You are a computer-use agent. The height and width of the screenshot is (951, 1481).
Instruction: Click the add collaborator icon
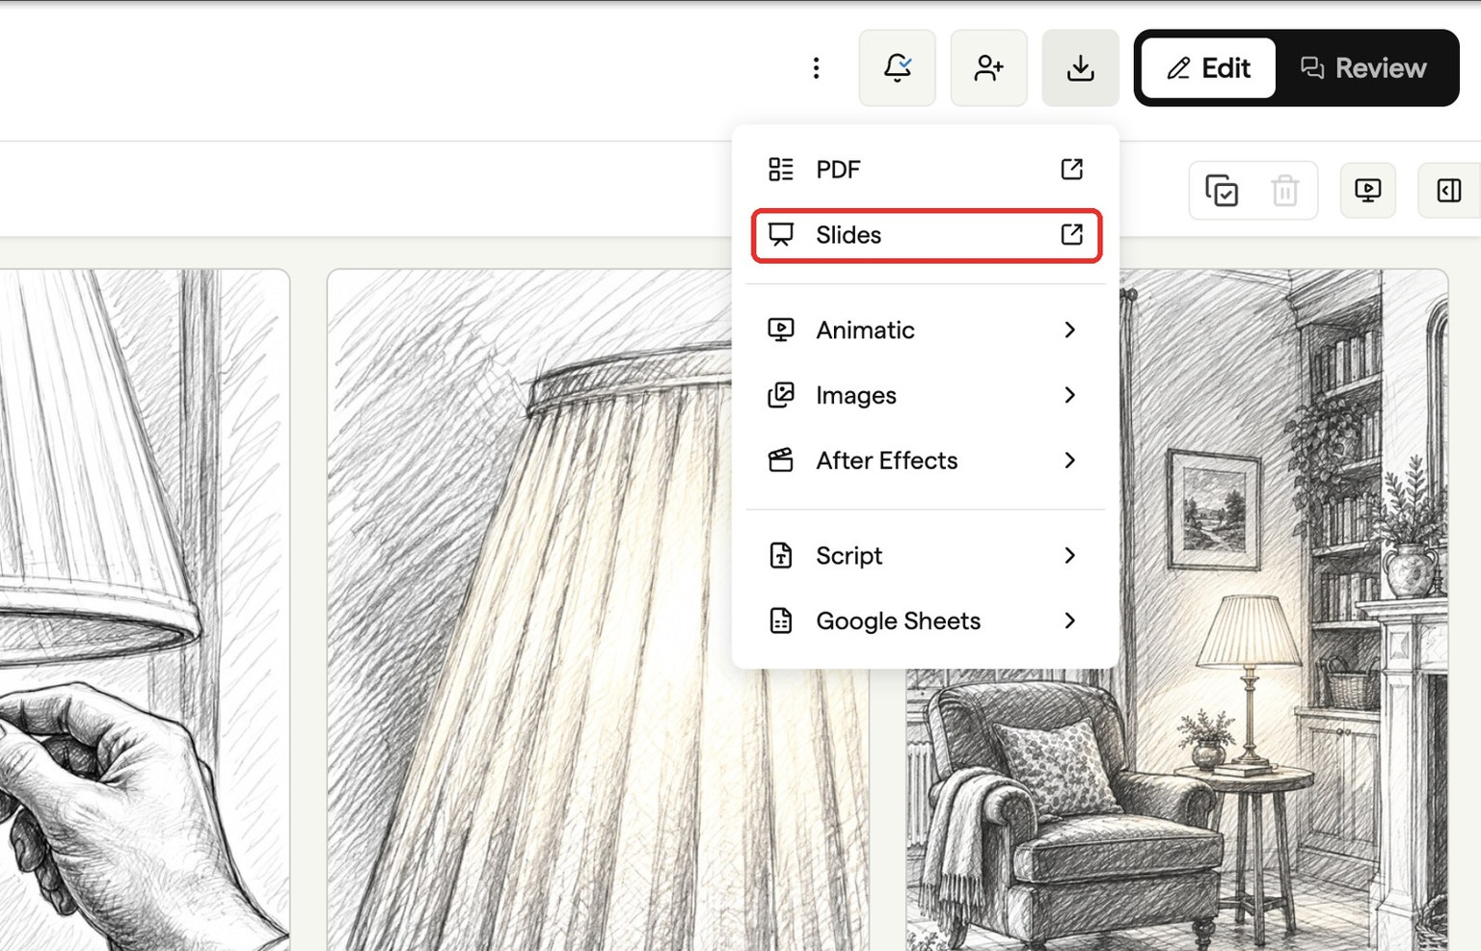click(x=988, y=67)
